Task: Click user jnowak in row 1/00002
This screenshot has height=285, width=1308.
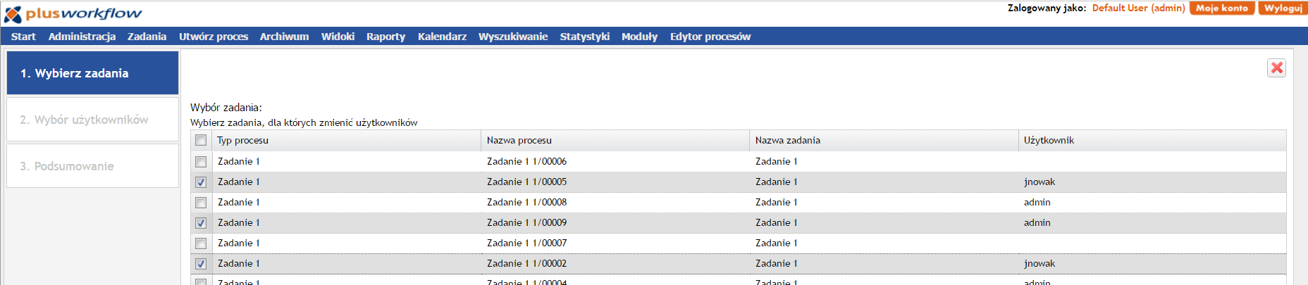Action: (1039, 263)
